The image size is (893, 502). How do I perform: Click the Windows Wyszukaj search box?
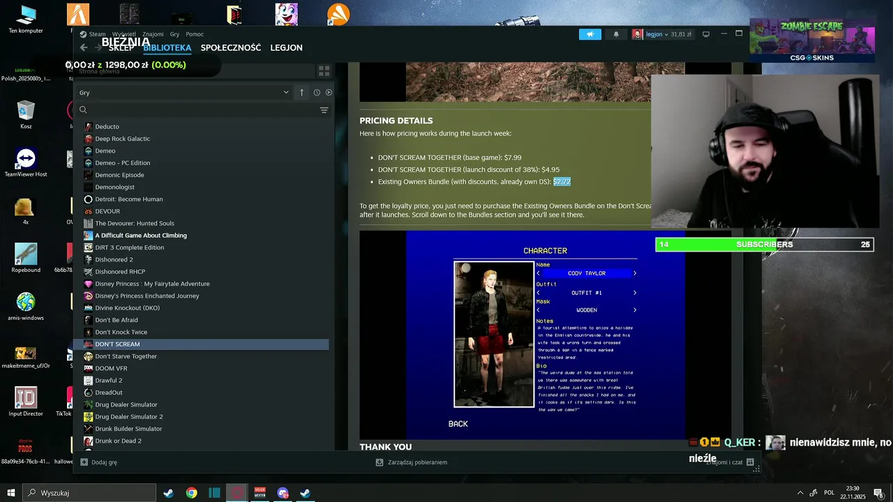point(89,493)
